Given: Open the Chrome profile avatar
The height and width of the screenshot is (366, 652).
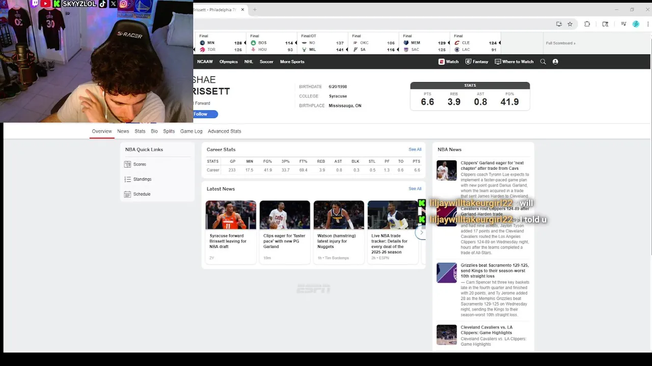Looking at the screenshot, I should click(x=636, y=24).
